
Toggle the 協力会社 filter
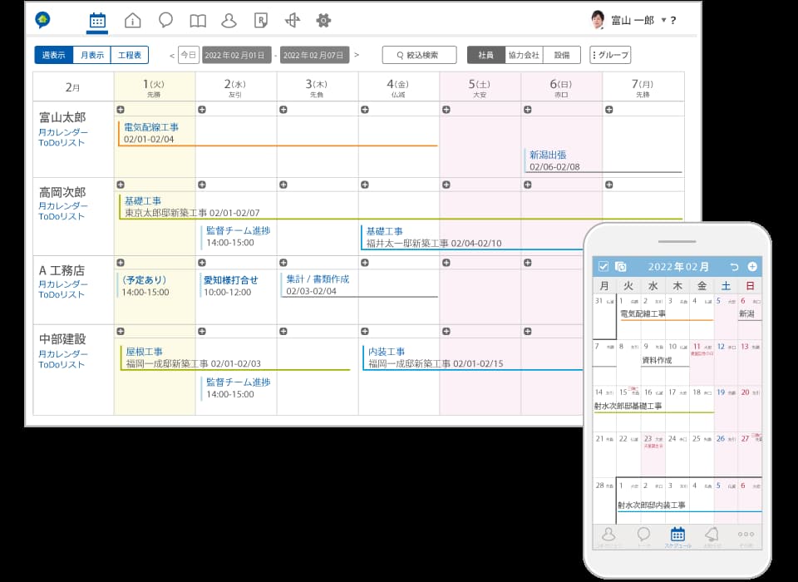(524, 55)
